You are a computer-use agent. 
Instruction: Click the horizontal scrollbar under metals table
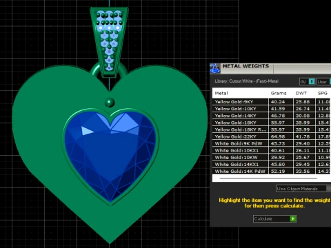pos(268,178)
